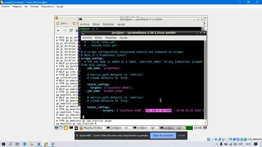This screenshot has width=262, height=147.
Task: Click scrape_configs: line in terminal
Action: tap(93, 58)
